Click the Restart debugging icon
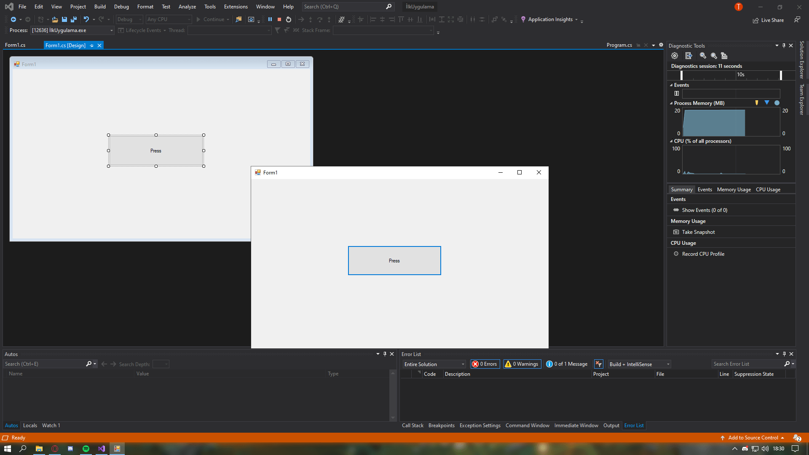This screenshot has width=809, height=455. (289, 19)
